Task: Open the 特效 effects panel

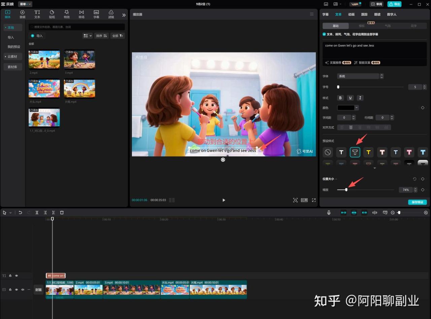Action: (67, 14)
